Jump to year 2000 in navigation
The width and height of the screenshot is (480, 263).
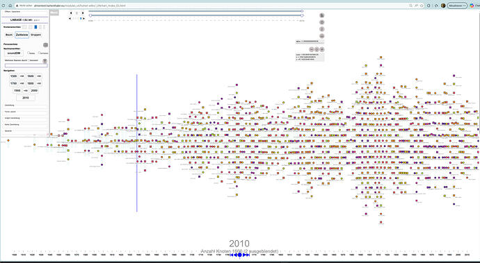point(34,91)
